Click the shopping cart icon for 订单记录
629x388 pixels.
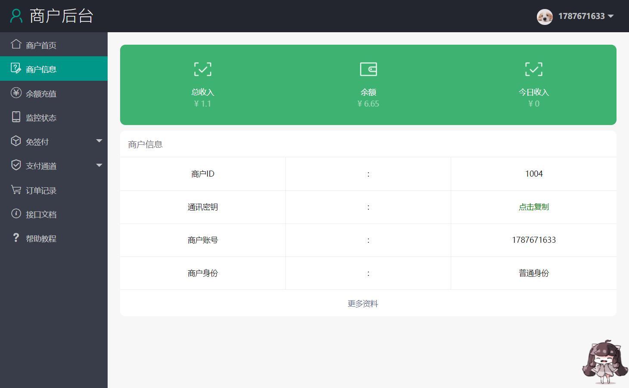[x=16, y=189]
